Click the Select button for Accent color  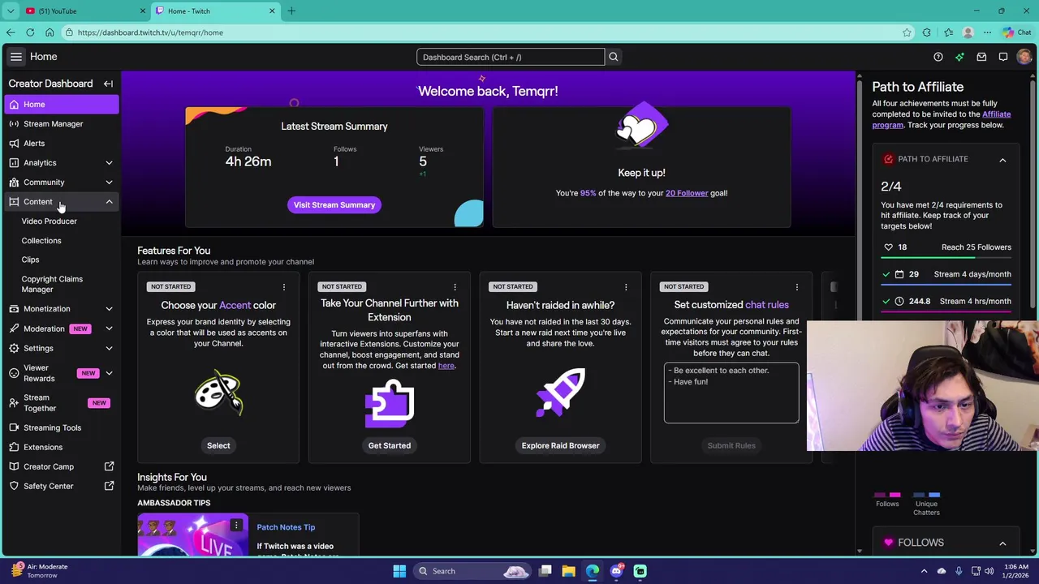coord(218,445)
